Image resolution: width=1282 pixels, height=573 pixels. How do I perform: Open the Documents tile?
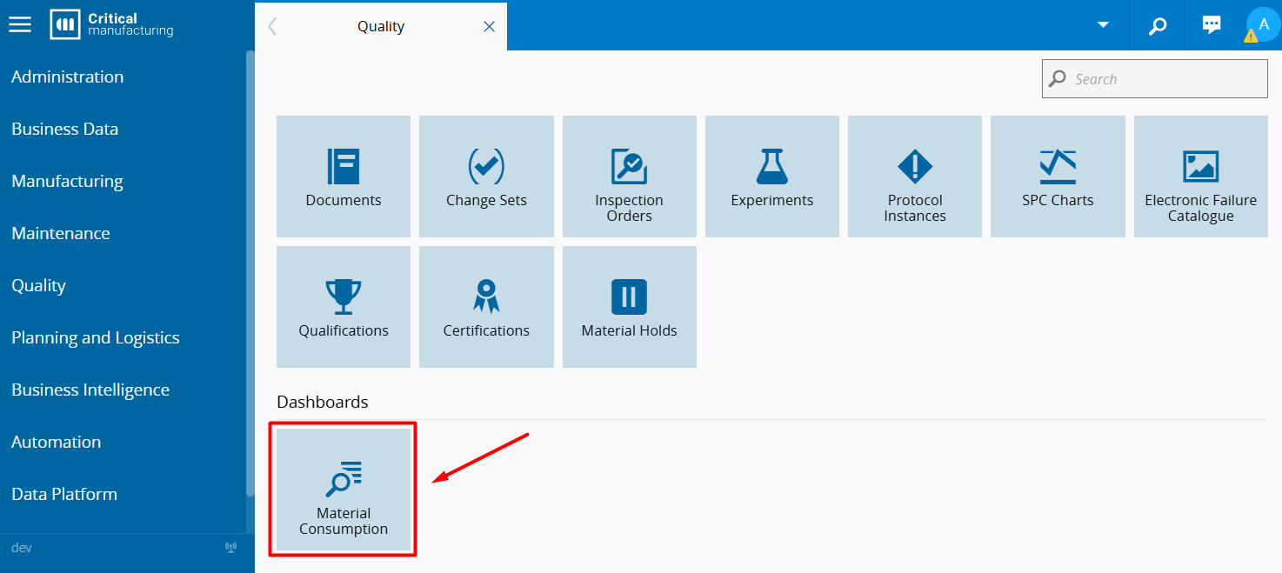[344, 177]
